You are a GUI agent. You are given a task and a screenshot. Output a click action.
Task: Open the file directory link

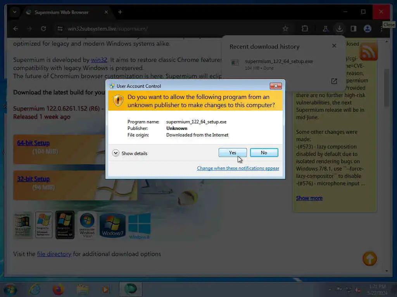[54, 254]
